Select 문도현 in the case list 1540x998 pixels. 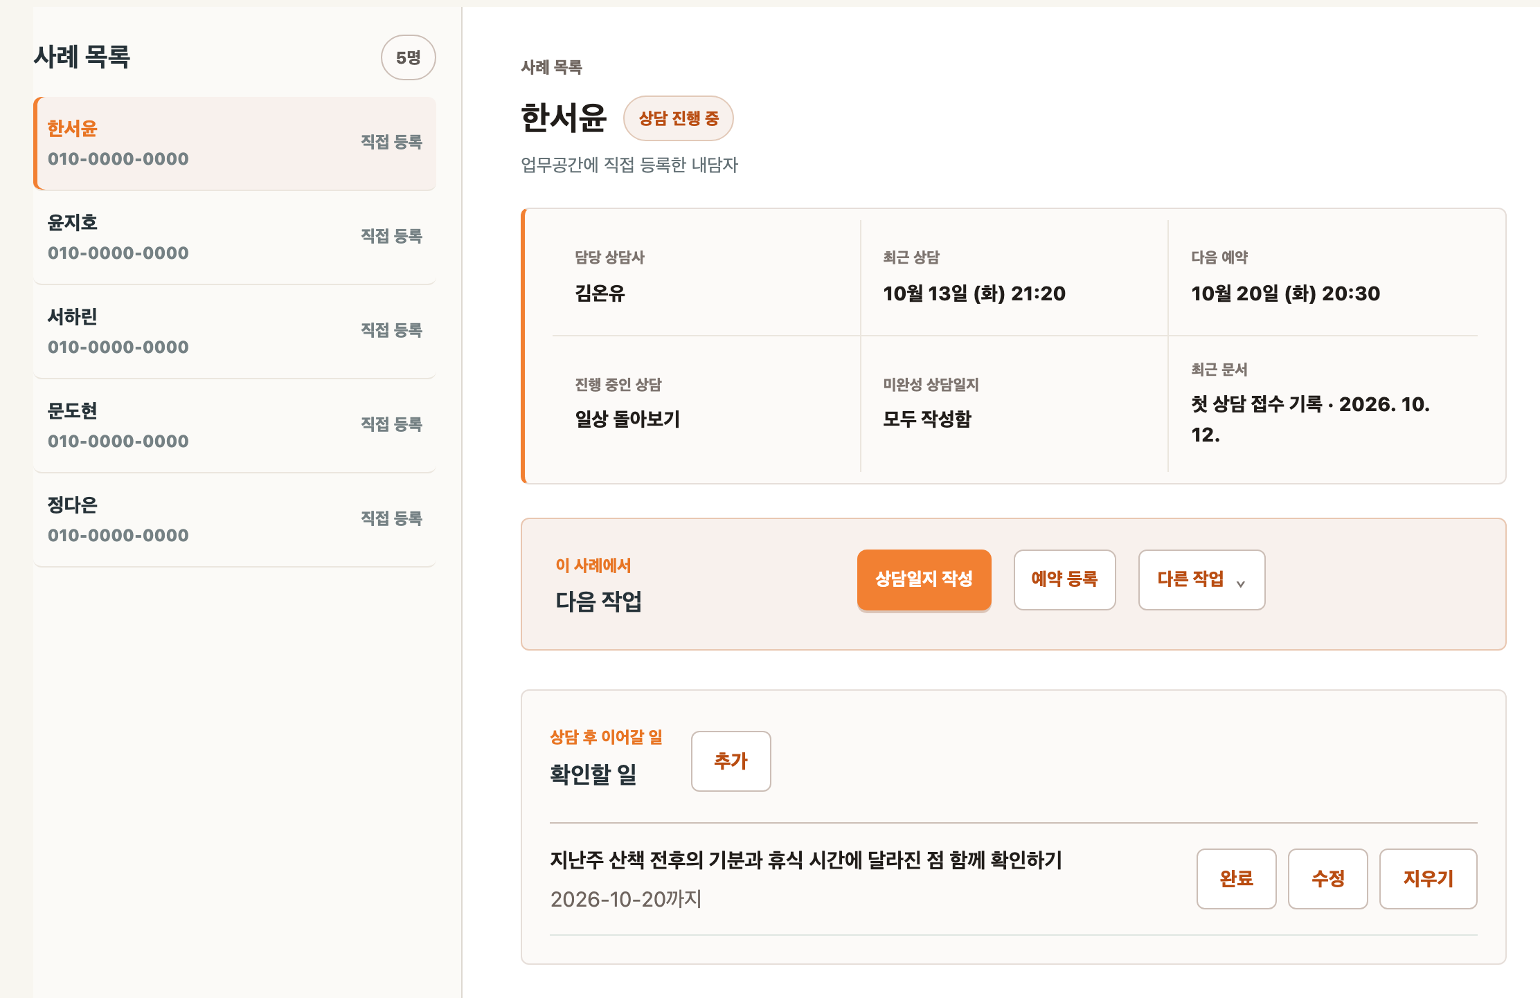coord(235,426)
